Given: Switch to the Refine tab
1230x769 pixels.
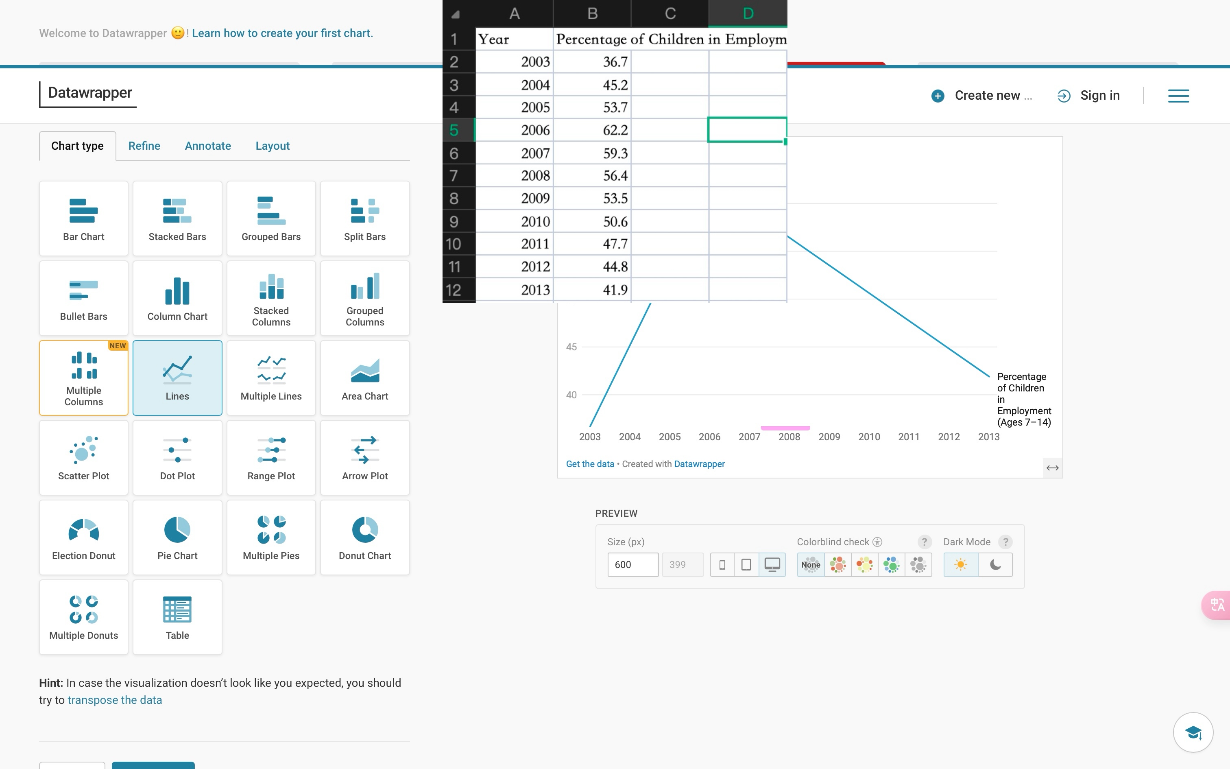Looking at the screenshot, I should tap(144, 146).
